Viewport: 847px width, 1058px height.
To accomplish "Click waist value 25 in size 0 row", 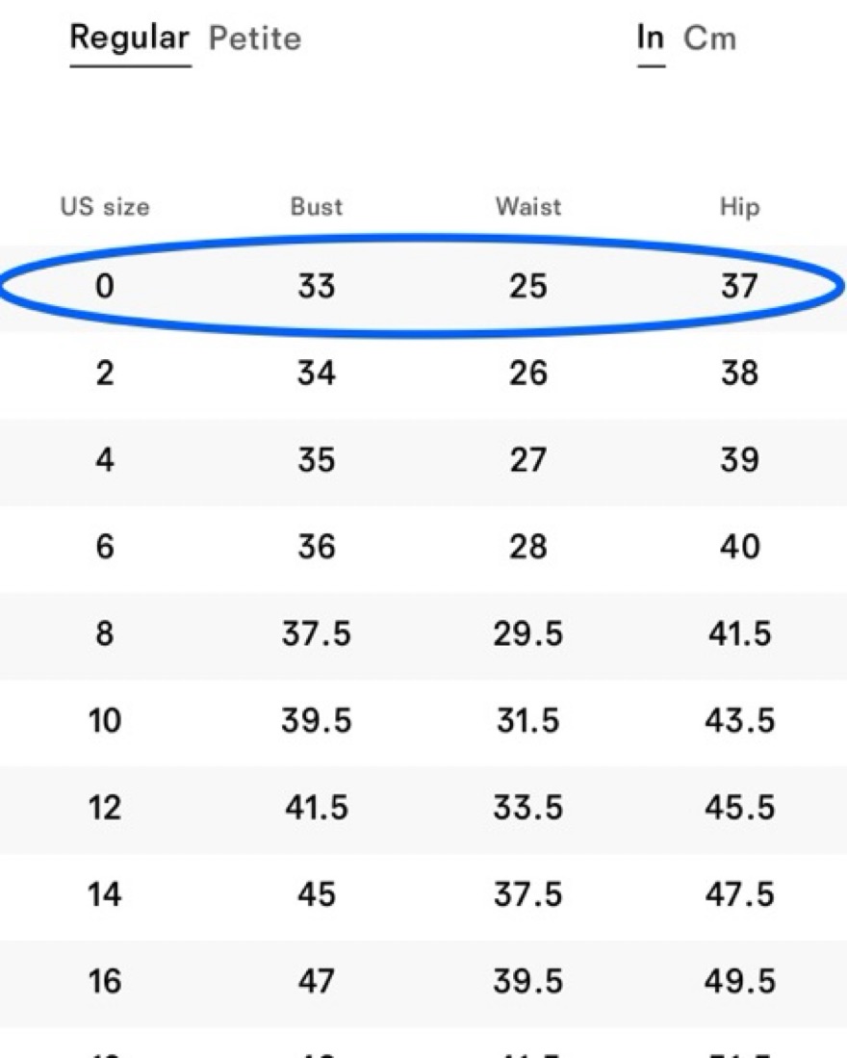I will [x=527, y=286].
